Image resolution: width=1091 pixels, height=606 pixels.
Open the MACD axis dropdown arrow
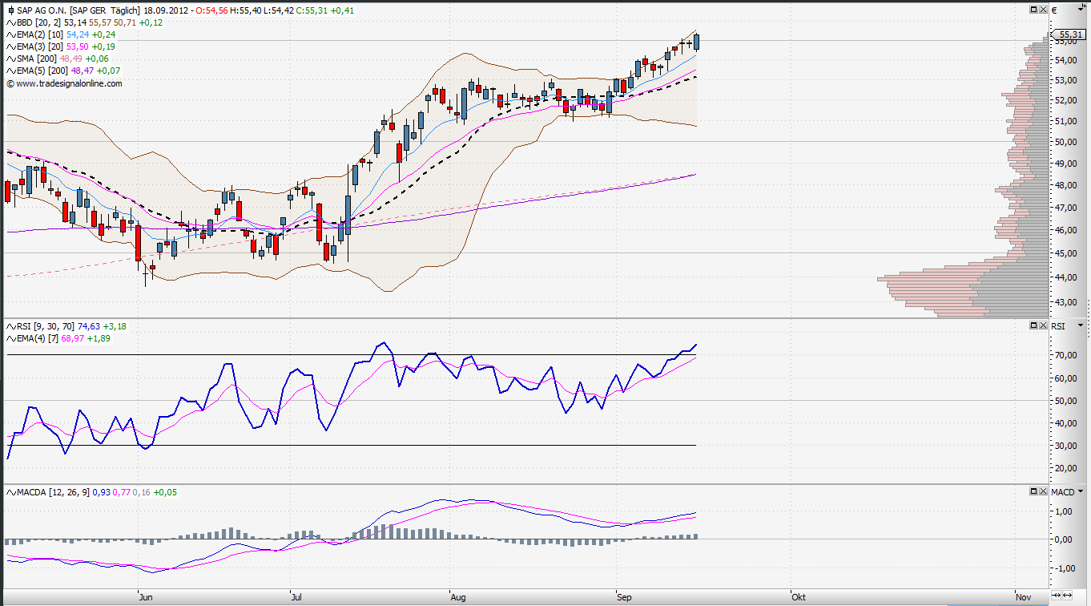(x=1081, y=491)
